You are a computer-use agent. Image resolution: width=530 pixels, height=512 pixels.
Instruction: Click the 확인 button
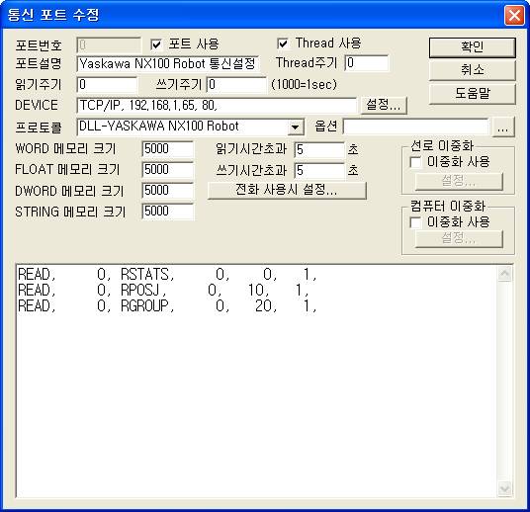click(473, 47)
